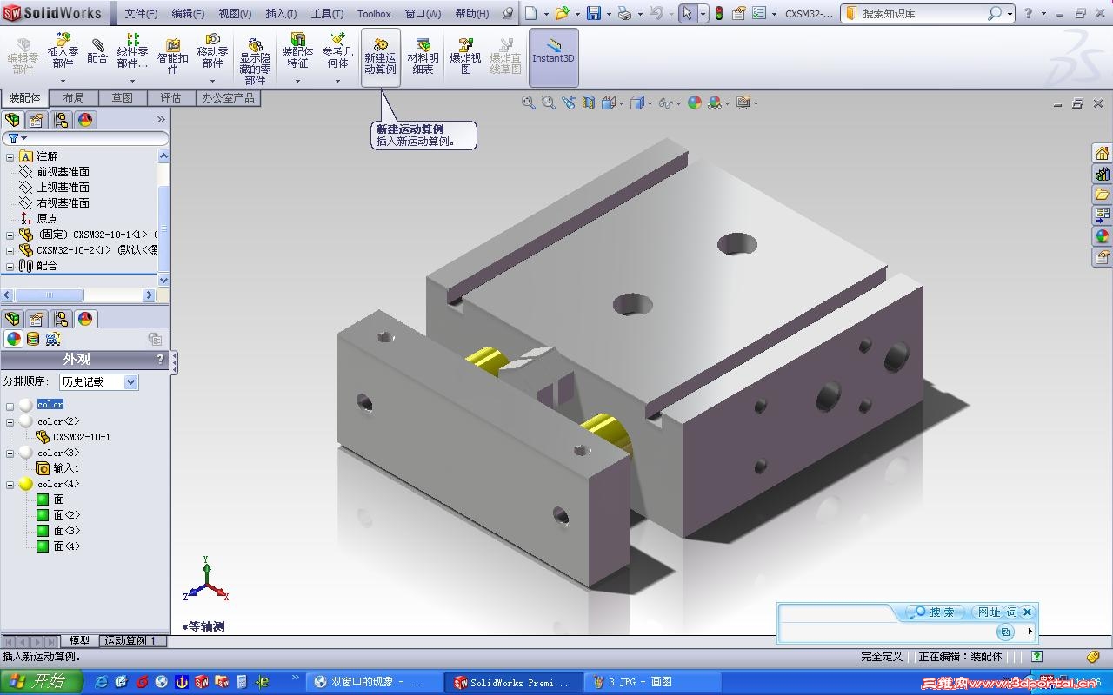Image resolution: width=1113 pixels, height=695 pixels.
Task: Select 输入1 under color<3>
Action: tap(66, 468)
